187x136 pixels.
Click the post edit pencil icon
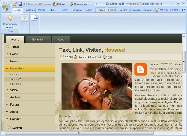coord(105,57)
